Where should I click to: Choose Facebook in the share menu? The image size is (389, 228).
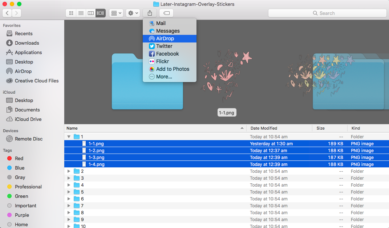point(170,54)
